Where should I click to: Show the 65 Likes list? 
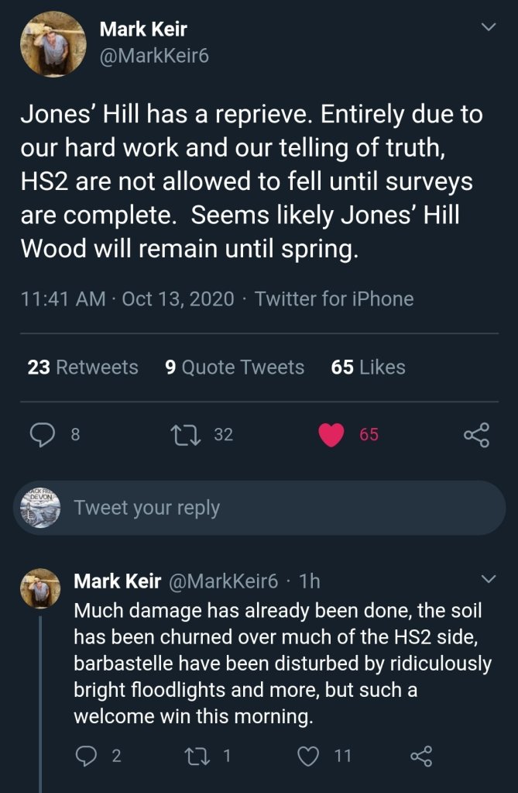pos(368,367)
